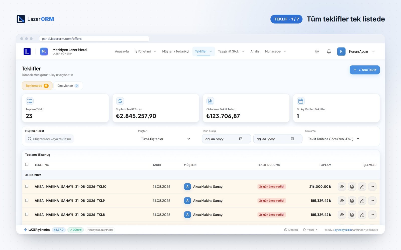Open the document icon for TKL10
The image size is (401, 250).
352,187
